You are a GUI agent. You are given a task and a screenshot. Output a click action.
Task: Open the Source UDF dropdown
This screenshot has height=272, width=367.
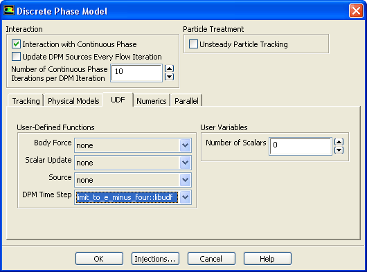pyautogui.click(x=186, y=180)
